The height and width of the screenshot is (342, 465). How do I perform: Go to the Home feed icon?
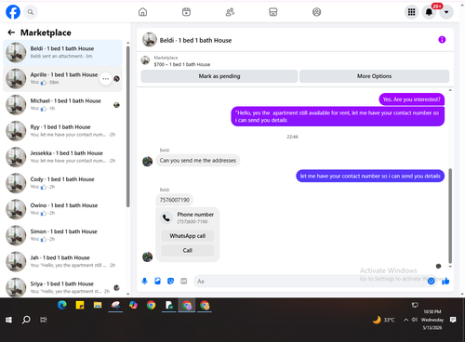pos(142,12)
